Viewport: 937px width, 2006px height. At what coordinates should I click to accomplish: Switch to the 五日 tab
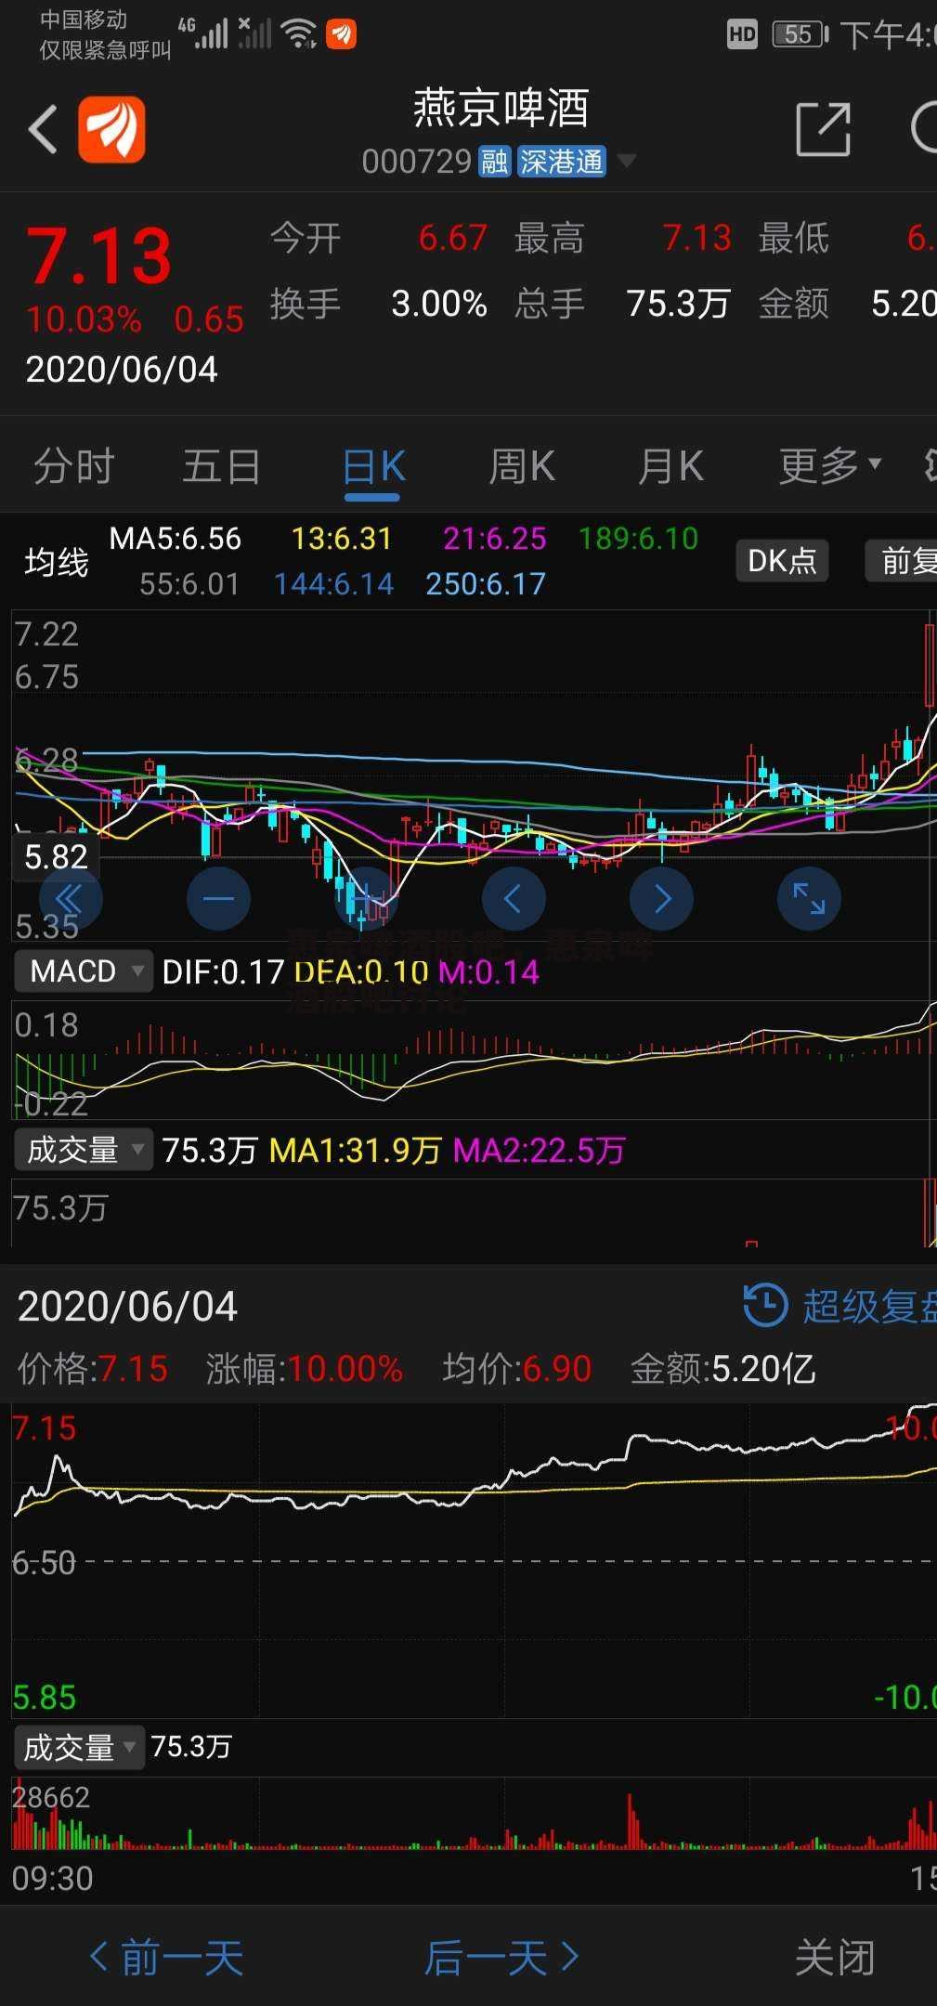[221, 465]
